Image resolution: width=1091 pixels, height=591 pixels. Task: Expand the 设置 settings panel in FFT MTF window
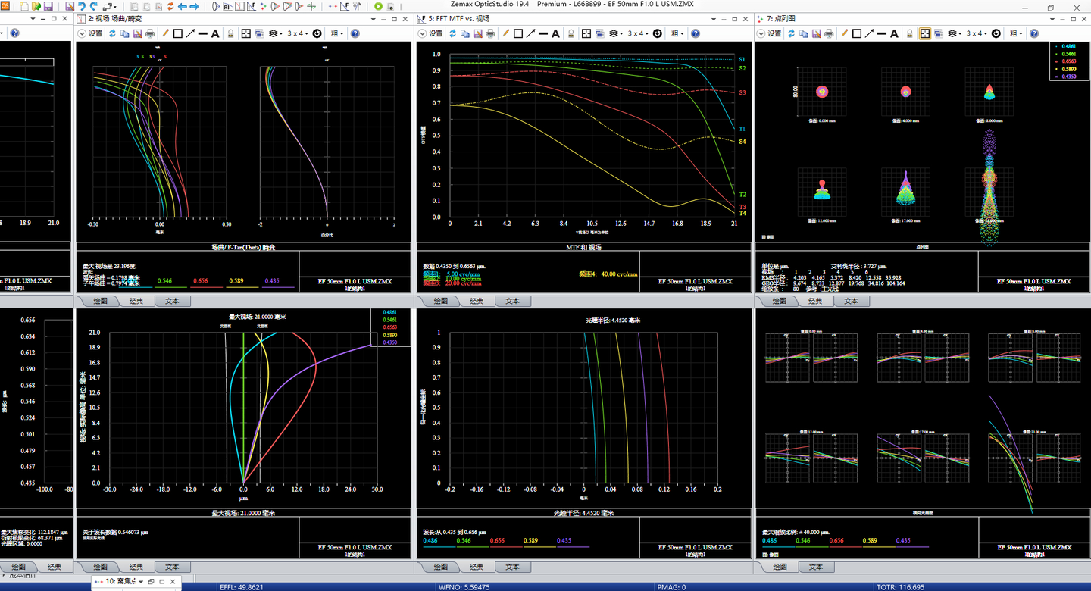click(431, 33)
